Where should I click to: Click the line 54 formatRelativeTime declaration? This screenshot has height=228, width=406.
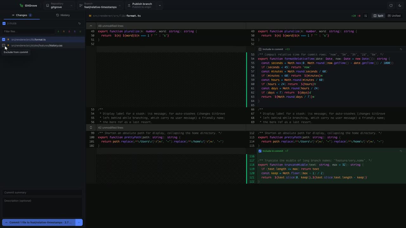point(324,59)
